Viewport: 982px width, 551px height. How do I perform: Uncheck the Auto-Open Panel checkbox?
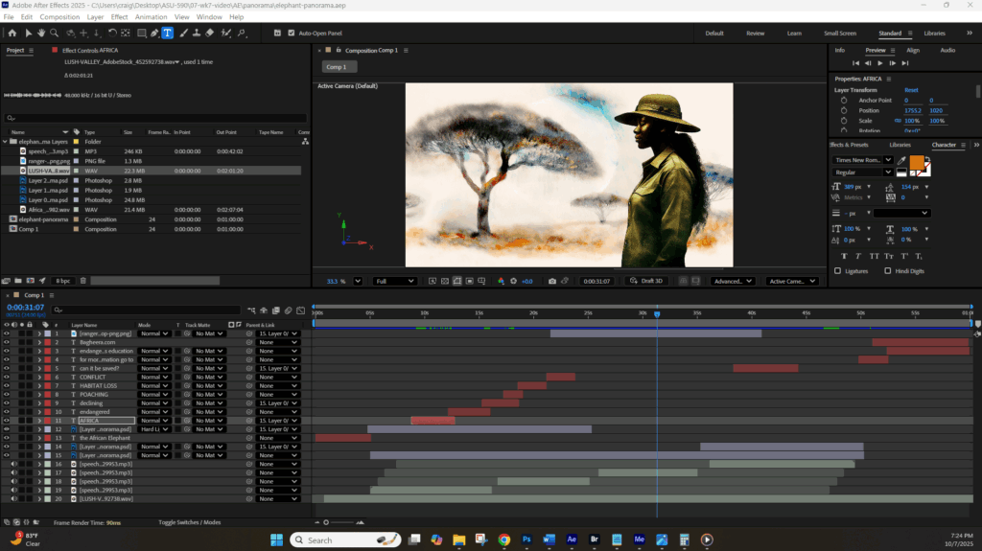click(x=292, y=33)
